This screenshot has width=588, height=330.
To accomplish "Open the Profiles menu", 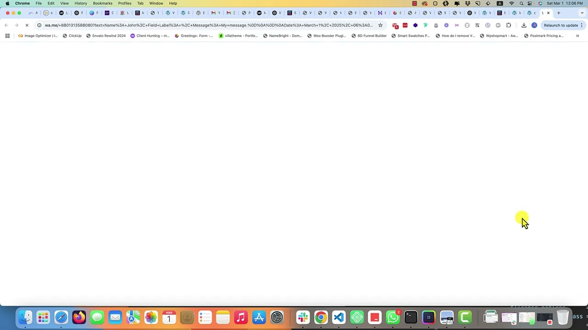I will point(124,3).
